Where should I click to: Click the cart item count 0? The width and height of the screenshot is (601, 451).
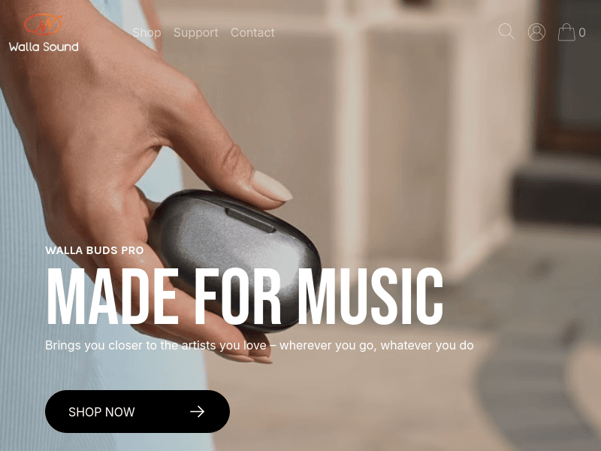[x=581, y=32]
